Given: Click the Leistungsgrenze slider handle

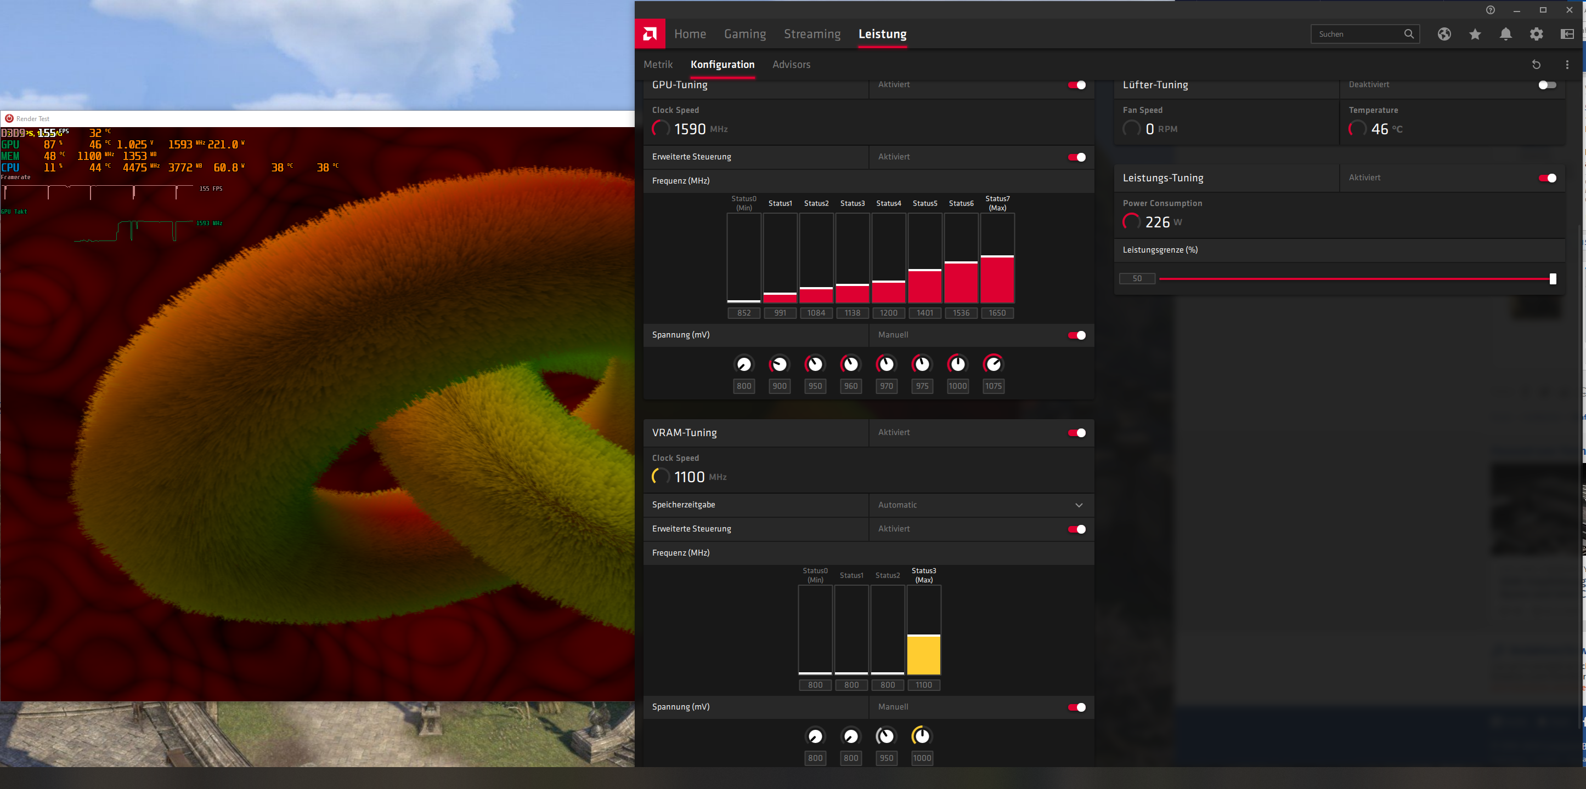Looking at the screenshot, I should click(x=1552, y=278).
